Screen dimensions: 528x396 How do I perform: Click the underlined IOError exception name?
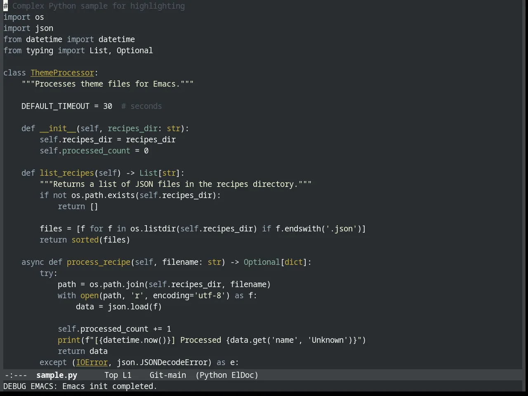(92, 362)
